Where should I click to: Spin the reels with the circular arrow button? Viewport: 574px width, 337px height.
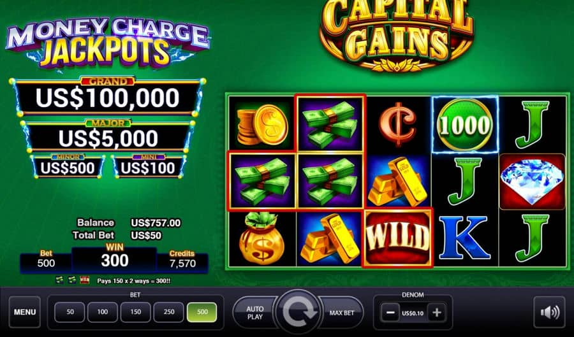pyautogui.click(x=298, y=313)
